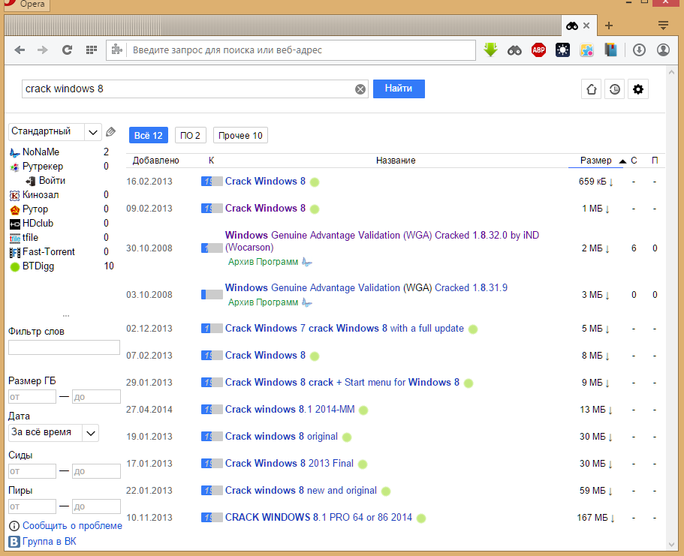The image size is (684, 556).
Task: Click the browser forward arrow
Action: point(43,50)
